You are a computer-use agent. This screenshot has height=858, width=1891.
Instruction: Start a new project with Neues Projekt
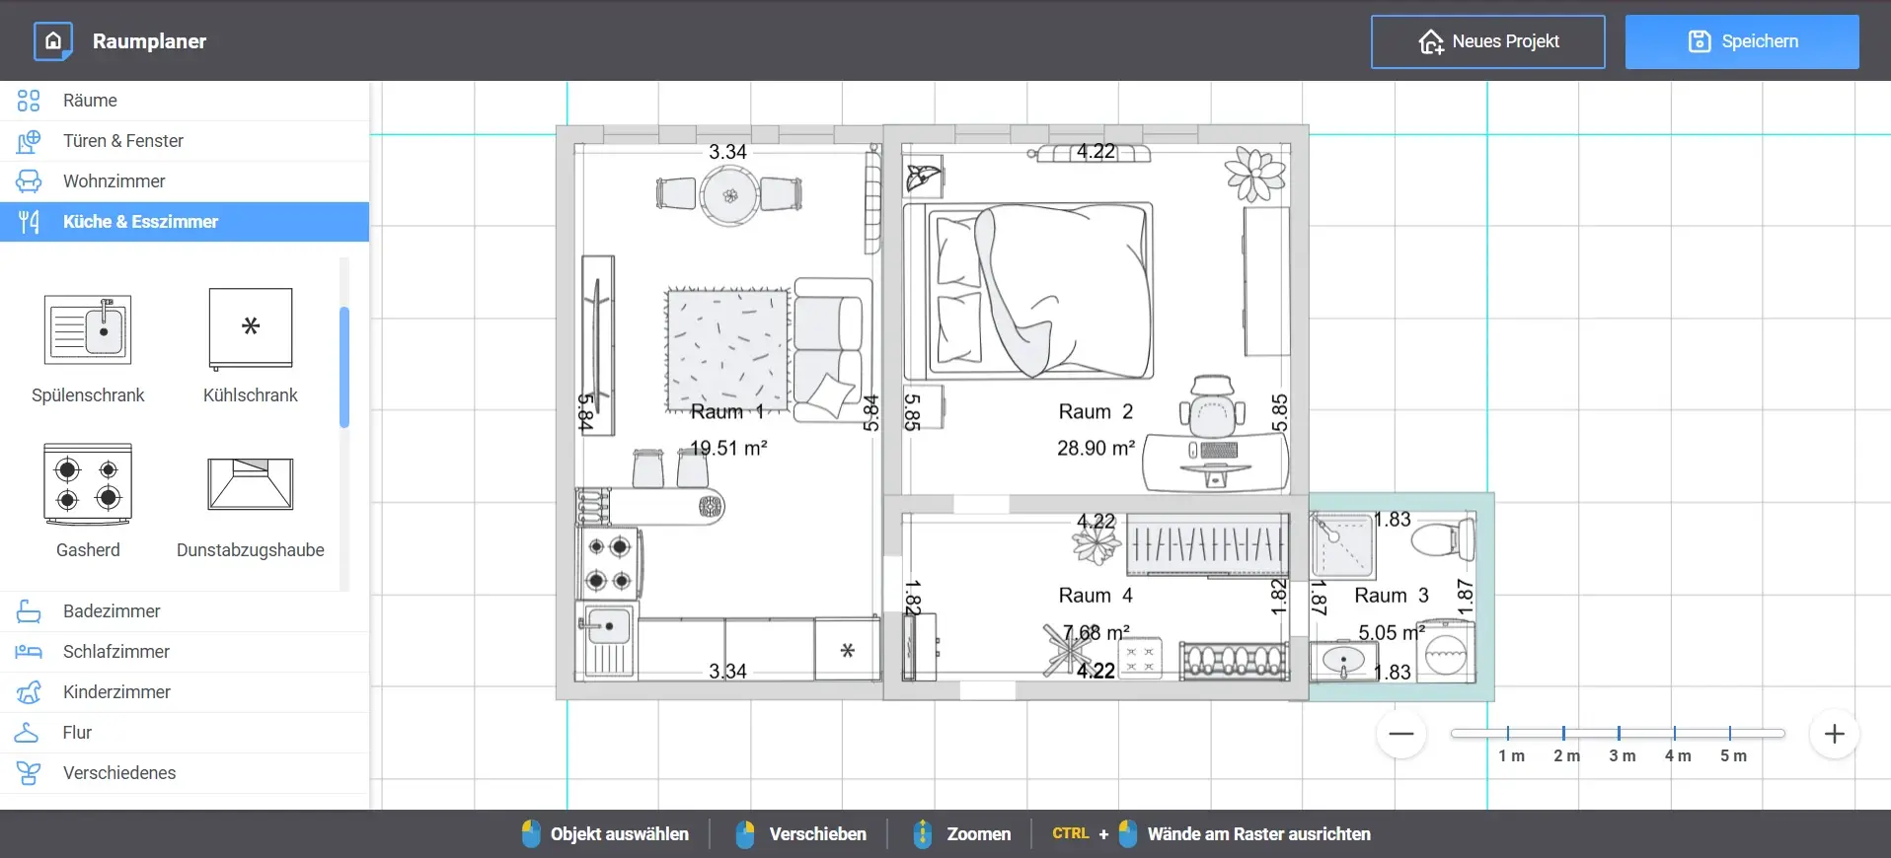[x=1488, y=41]
